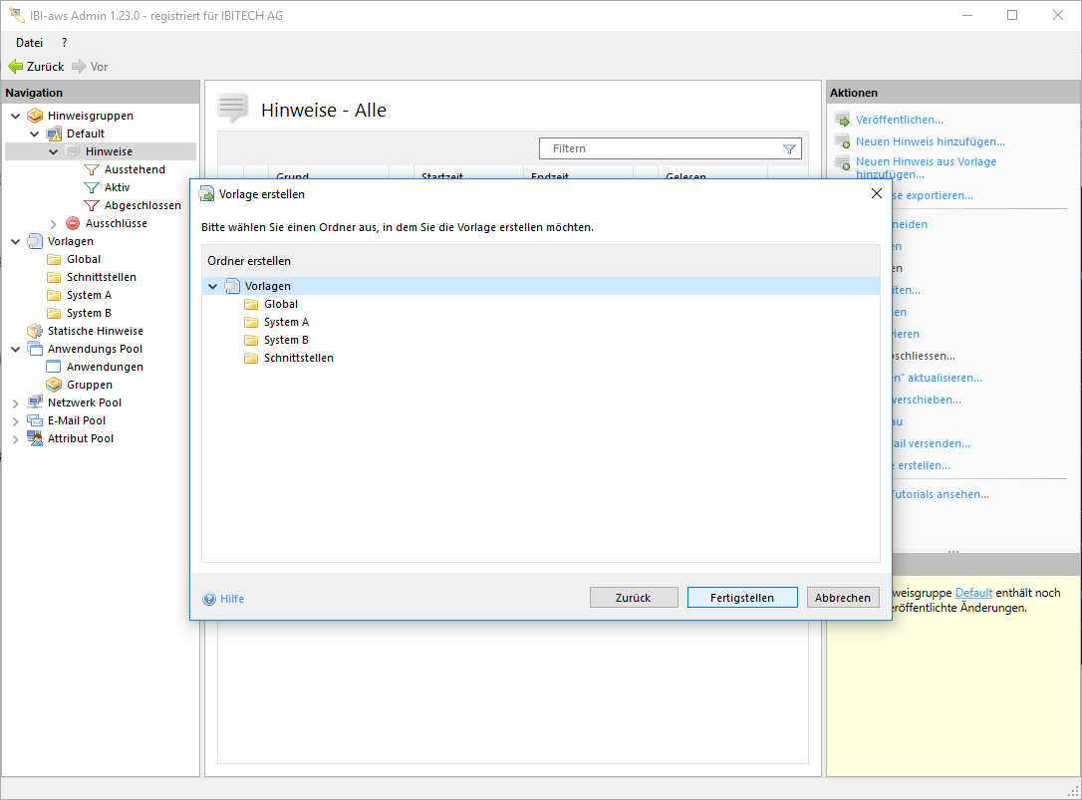Click the Abbrechen button
The image size is (1082, 800).
pyautogui.click(x=843, y=598)
